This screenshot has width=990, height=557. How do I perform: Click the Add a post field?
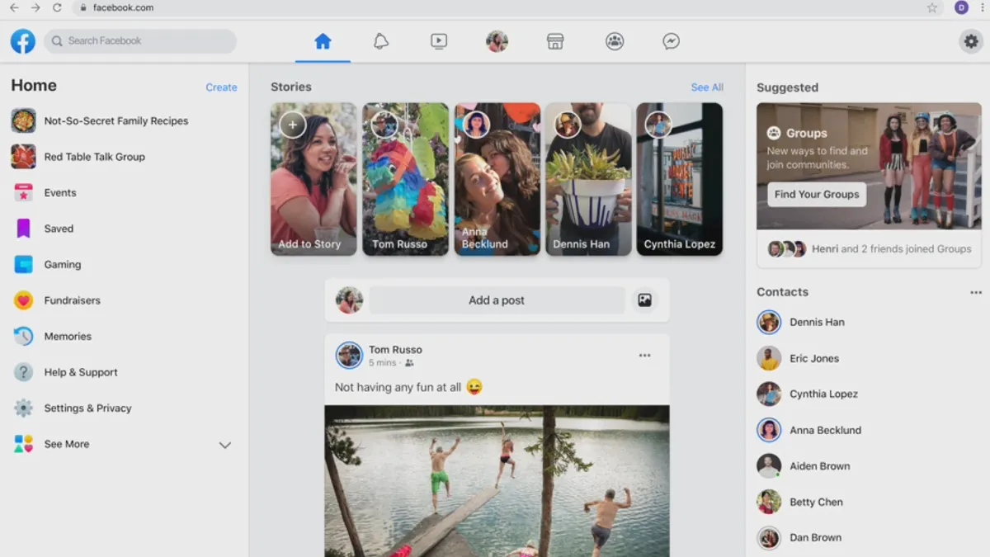point(497,300)
